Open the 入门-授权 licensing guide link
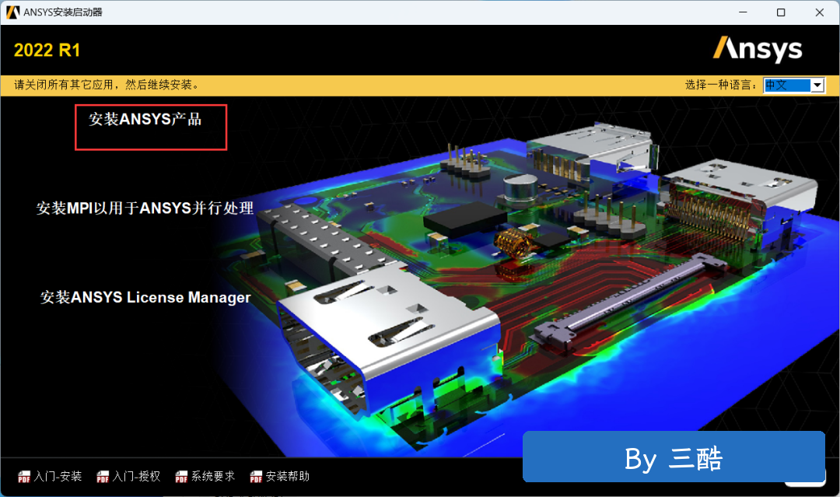 tap(136, 476)
